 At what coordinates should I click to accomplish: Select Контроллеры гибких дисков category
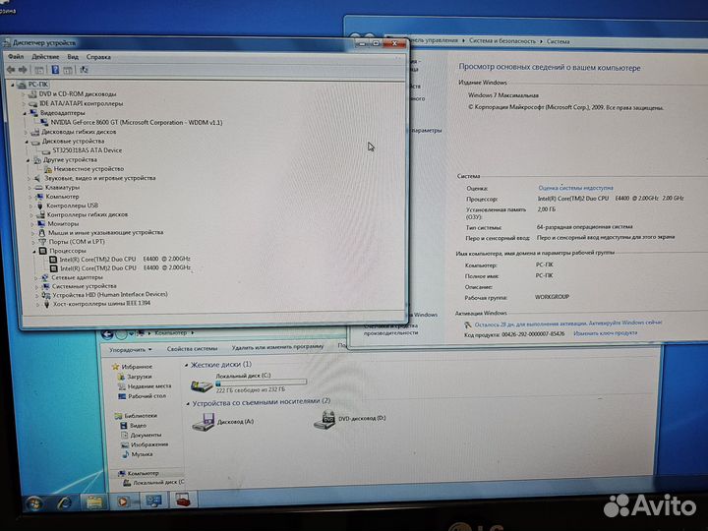(x=88, y=214)
